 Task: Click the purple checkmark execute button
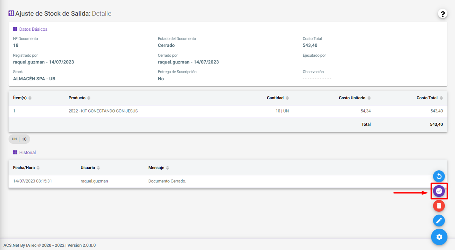(x=439, y=191)
